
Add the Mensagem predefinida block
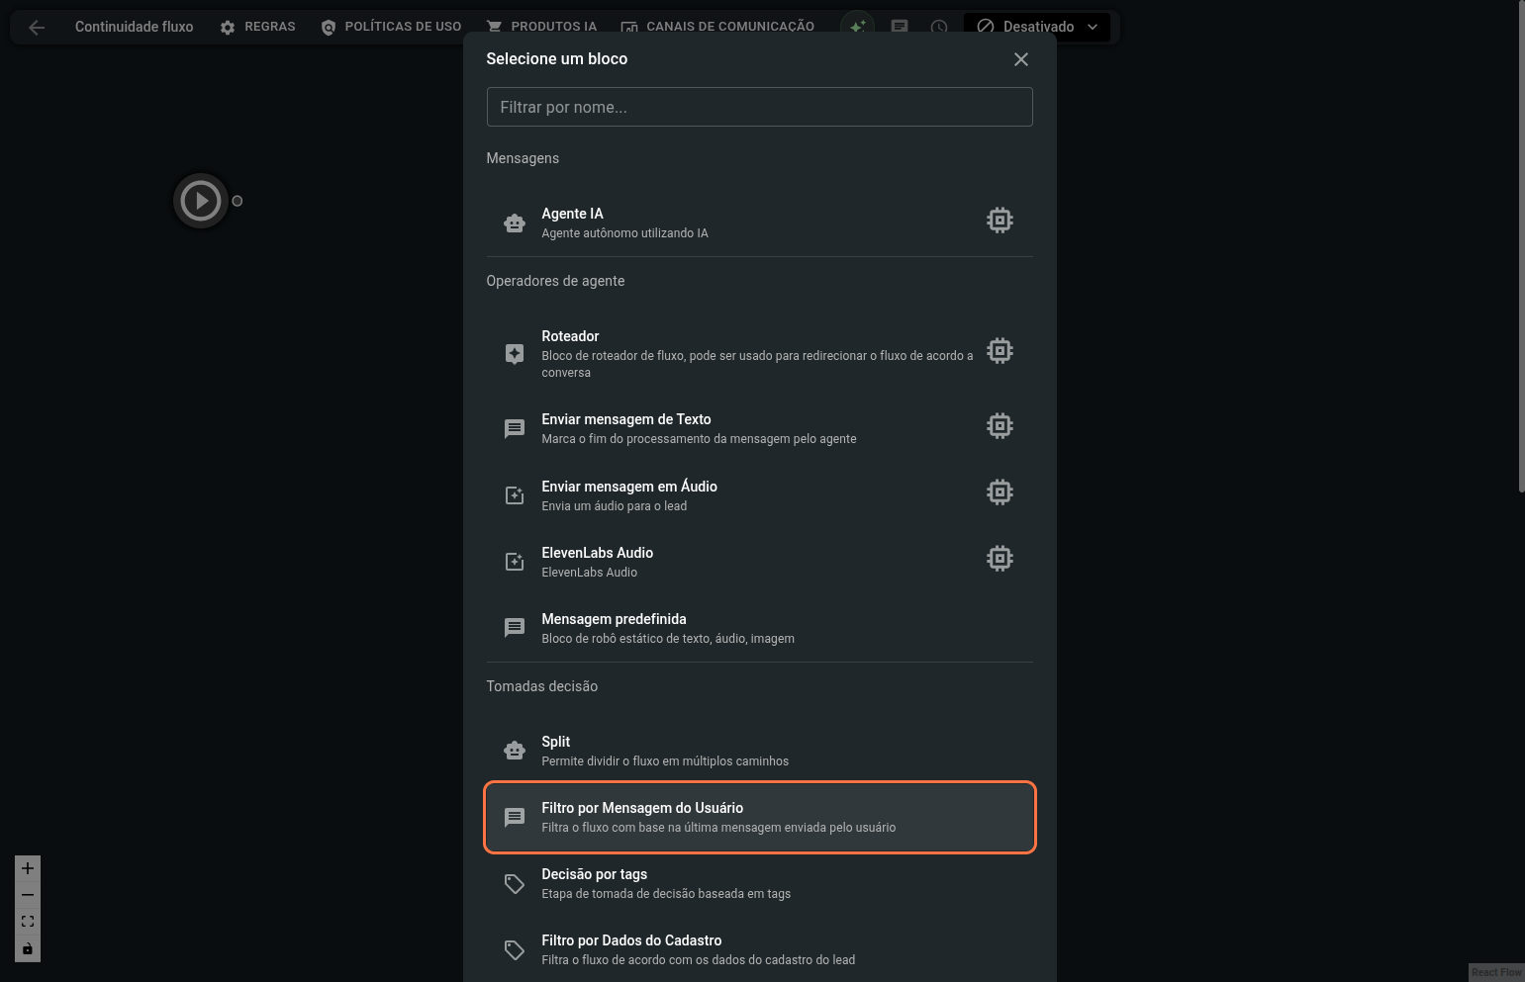759,628
